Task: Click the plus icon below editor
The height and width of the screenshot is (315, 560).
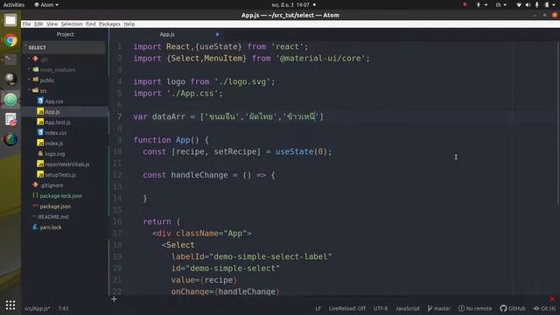Action: [114, 299]
